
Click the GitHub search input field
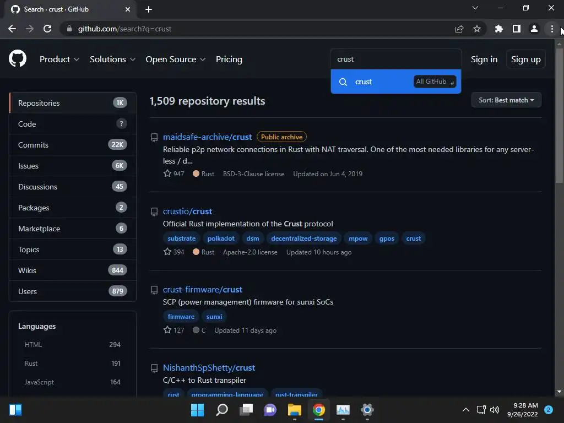coord(395,59)
